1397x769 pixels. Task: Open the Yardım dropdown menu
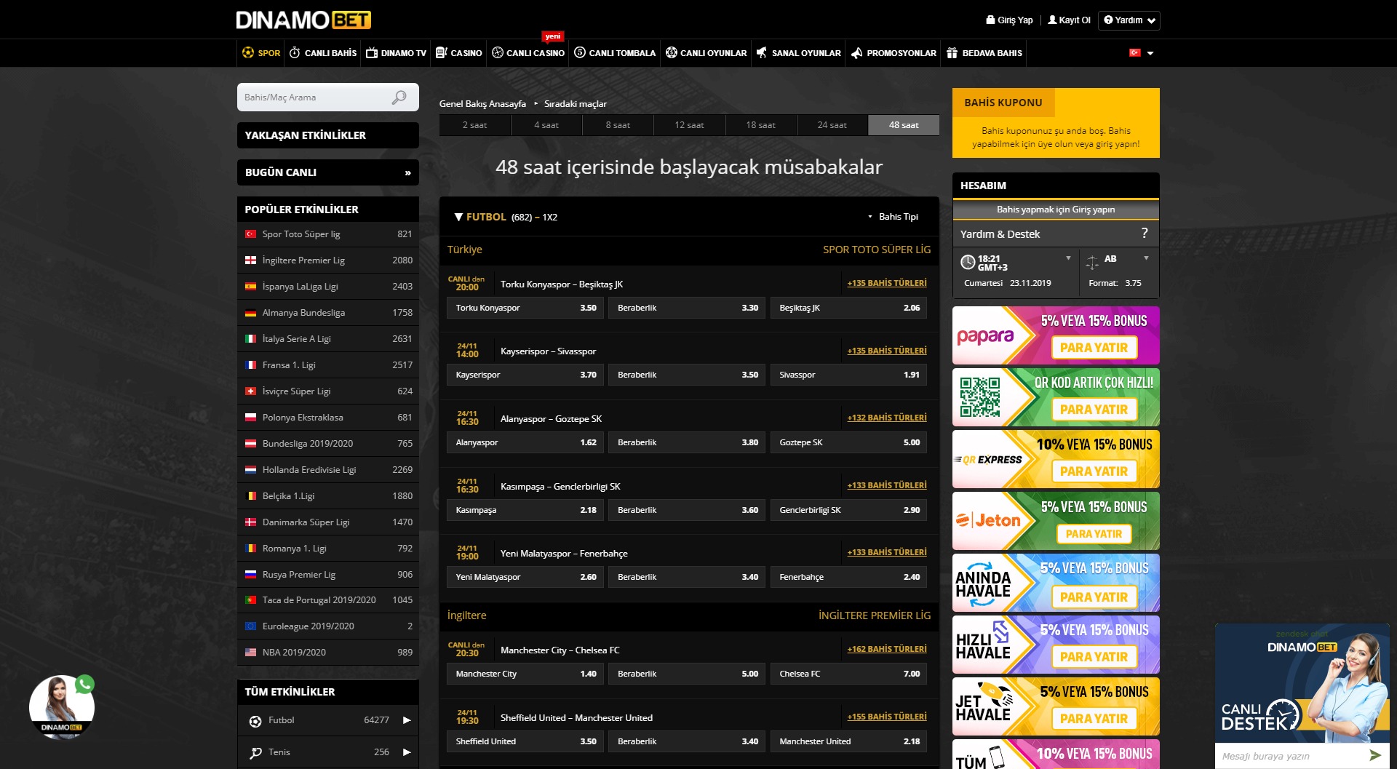click(x=1129, y=20)
